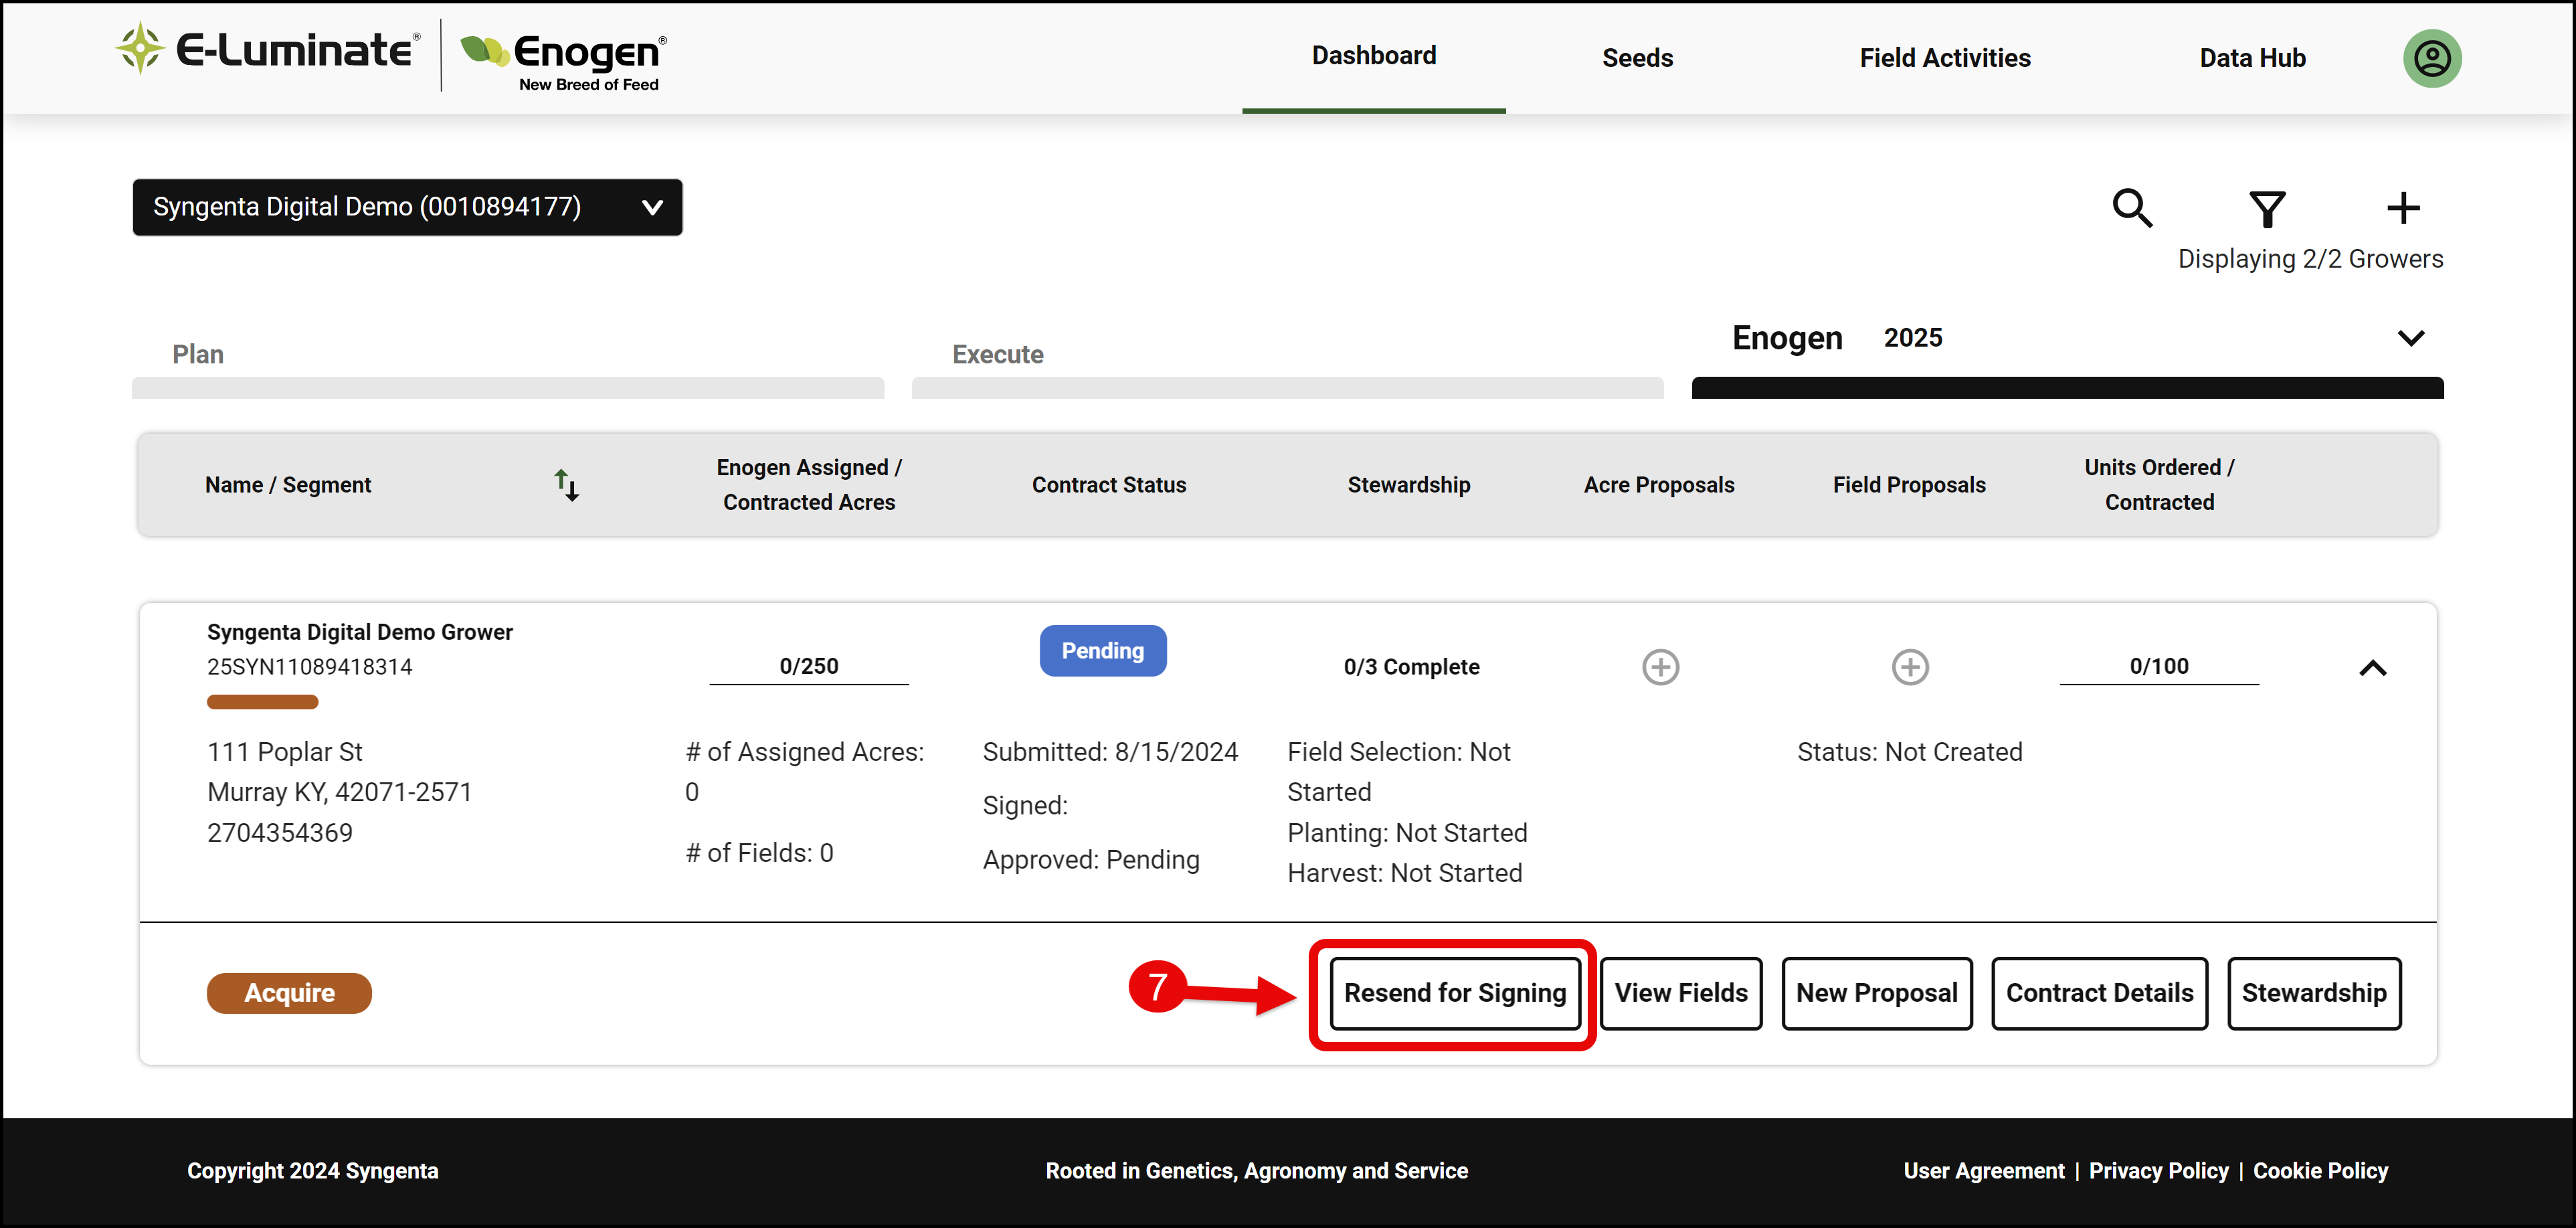Click the plus icon to add grower

pos(2403,208)
